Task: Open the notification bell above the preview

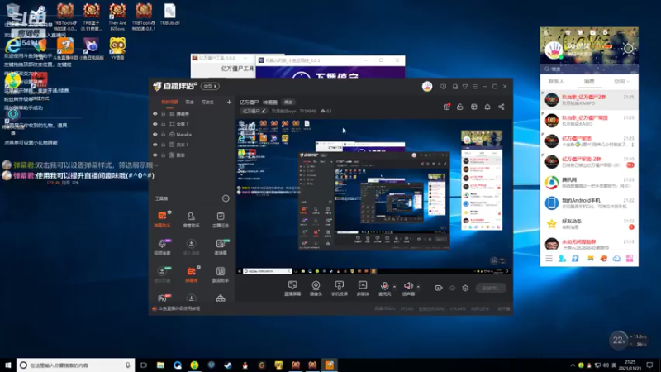Action: click(487, 107)
